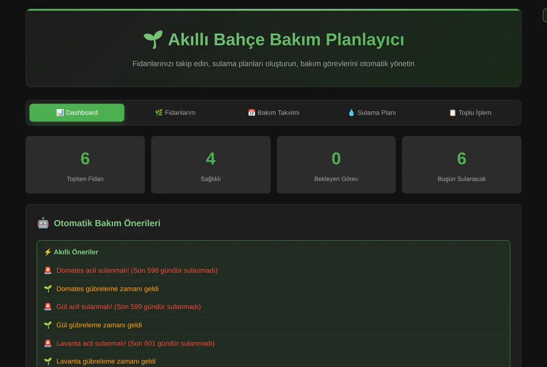Switch to the Fidanlarım tab
Image resolution: width=547 pixels, height=367 pixels.
pyautogui.click(x=175, y=112)
